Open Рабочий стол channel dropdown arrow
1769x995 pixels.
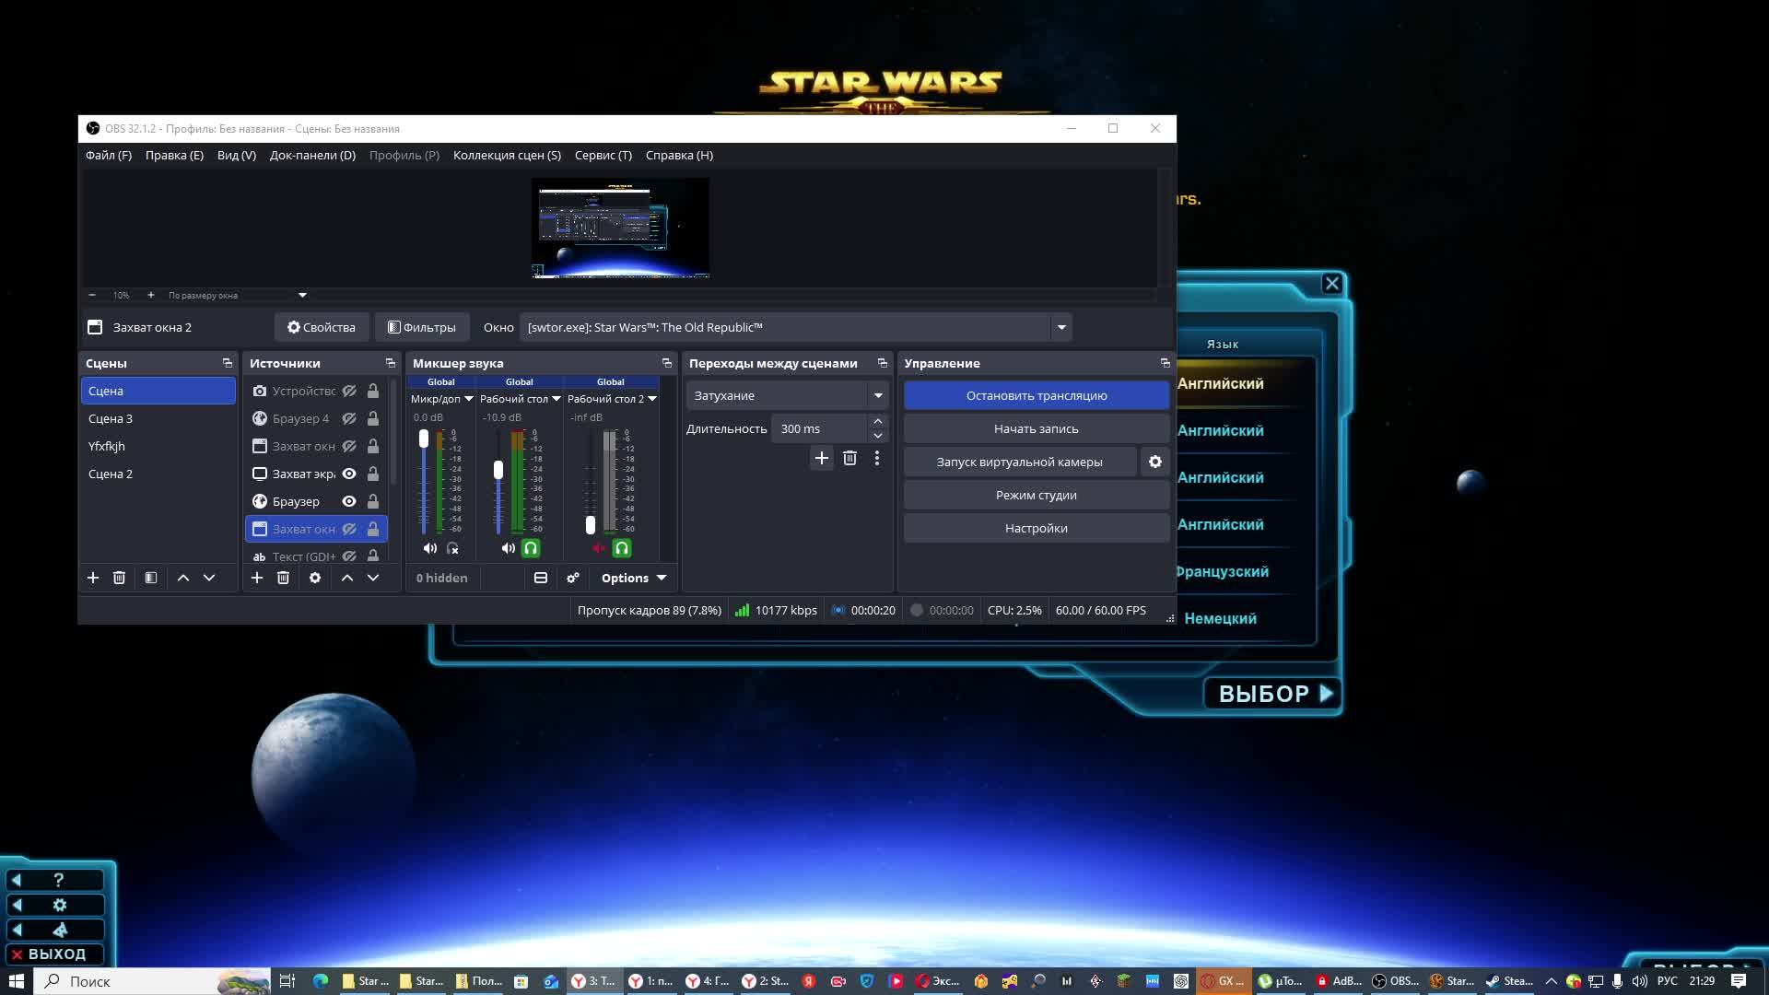pyautogui.click(x=556, y=399)
